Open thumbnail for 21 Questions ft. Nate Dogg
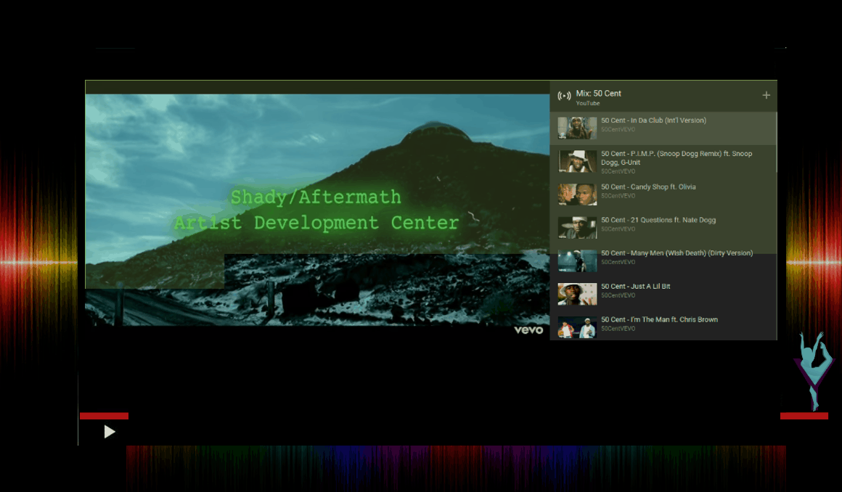 pyautogui.click(x=577, y=228)
